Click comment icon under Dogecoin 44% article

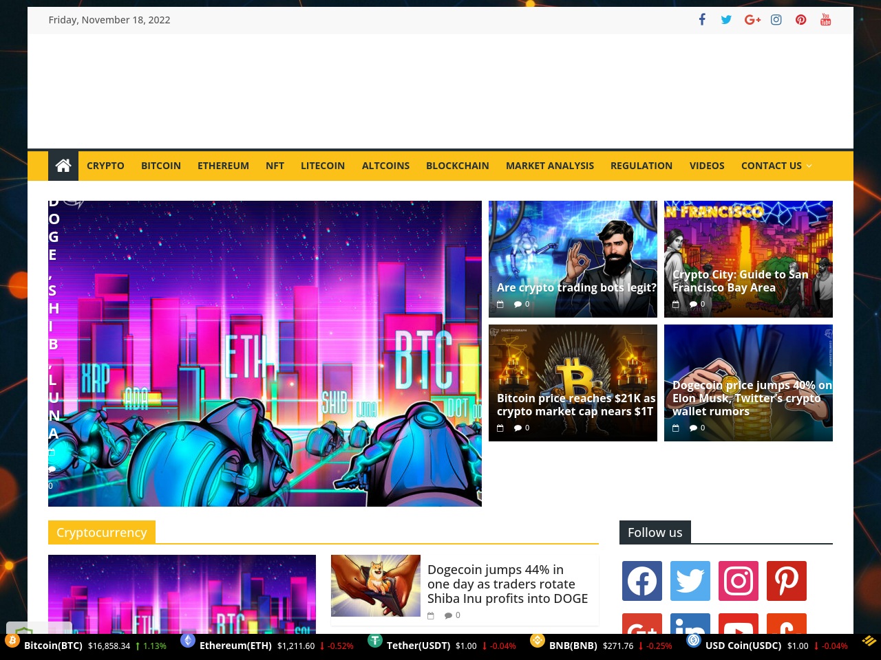click(x=448, y=615)
